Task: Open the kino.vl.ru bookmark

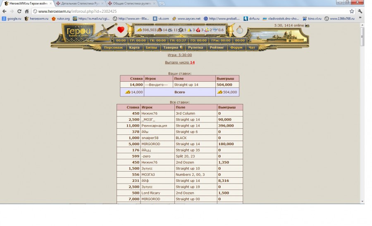Action: pos(312,19)
